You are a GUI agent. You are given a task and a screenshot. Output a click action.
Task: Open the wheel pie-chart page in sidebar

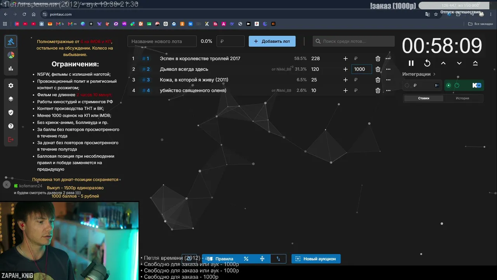point(11,55)
